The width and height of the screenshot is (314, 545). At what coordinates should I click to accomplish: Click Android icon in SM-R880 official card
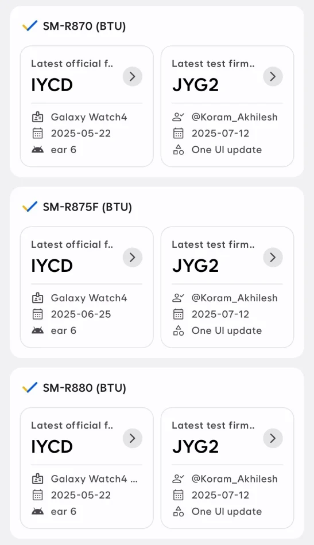[x=37, y=511]
